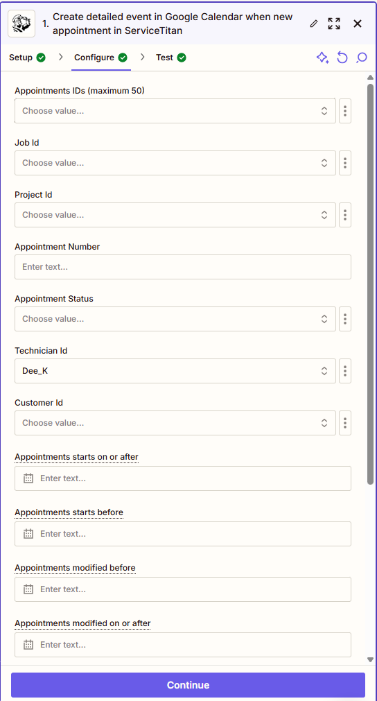Click the Appointments modified on or after field
377x701 pixels.
tap(183, 645)
